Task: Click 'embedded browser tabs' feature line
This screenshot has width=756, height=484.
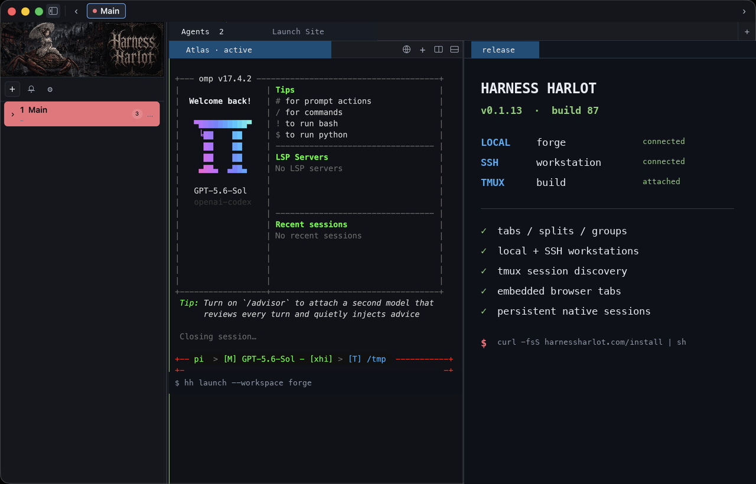Action: pos(559,291)
